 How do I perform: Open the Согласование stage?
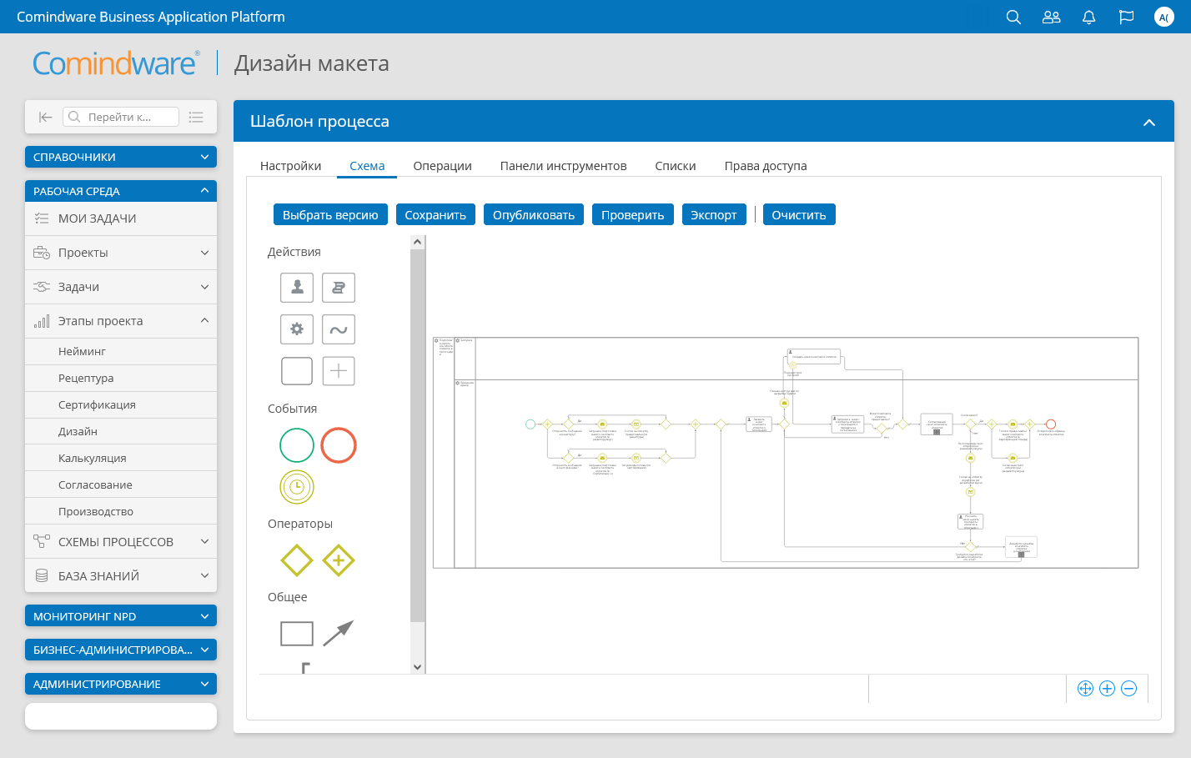121,484
